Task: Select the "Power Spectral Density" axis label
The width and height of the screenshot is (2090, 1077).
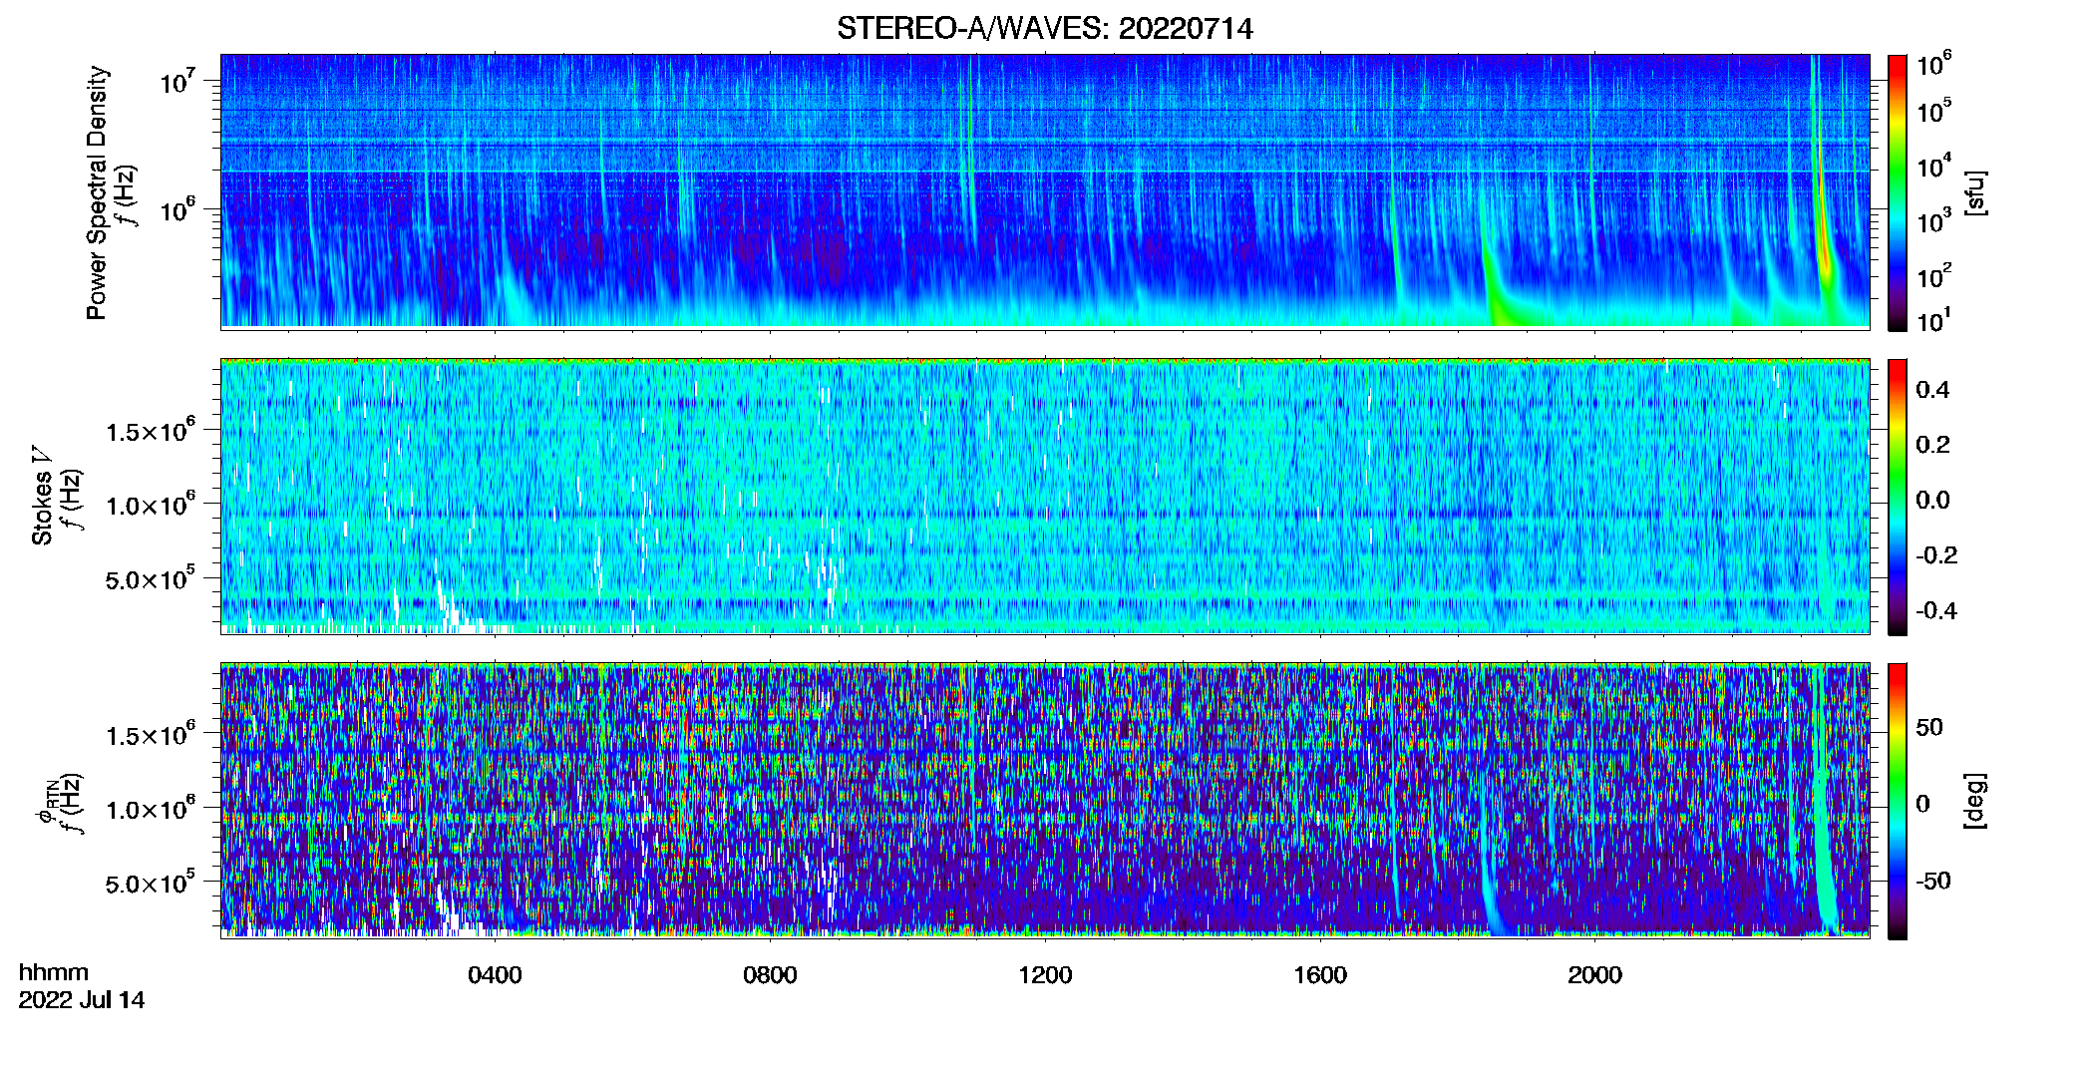Action: pos(97,192)
